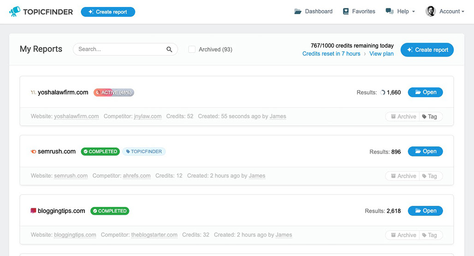Screen dimensions: 474x256
Task: Click semrush.com website link
Action: [71, 176]
